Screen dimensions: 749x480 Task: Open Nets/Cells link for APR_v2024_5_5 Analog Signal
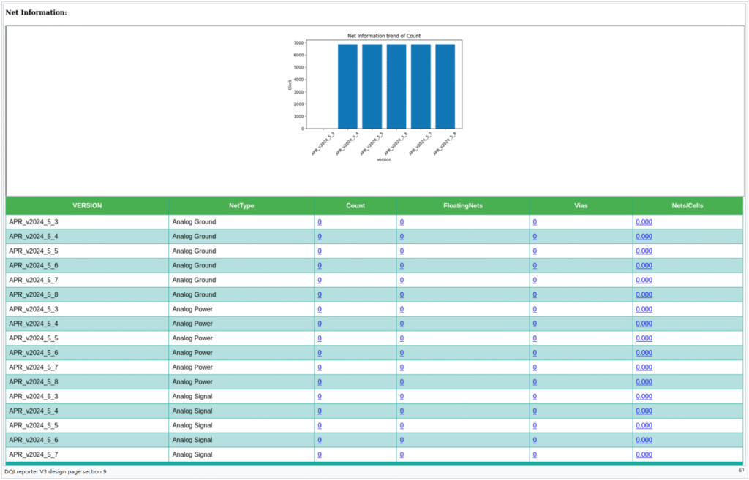tap(644, 425)
